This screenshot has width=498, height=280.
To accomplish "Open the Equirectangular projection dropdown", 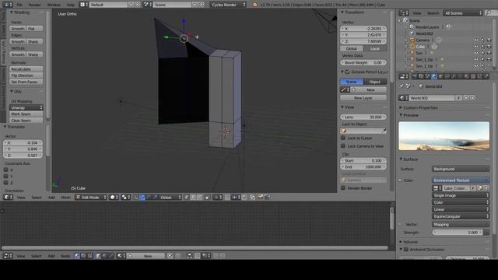I will click(460, 216).
